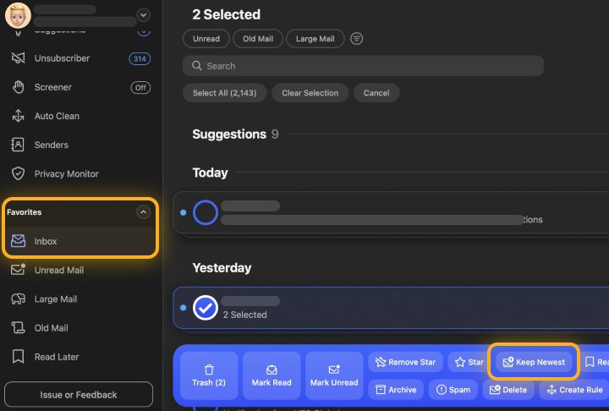The width and height of the screenshot is (609, 411).
Task: Select the unchecked email under Today
Action: tap(206, 212)
